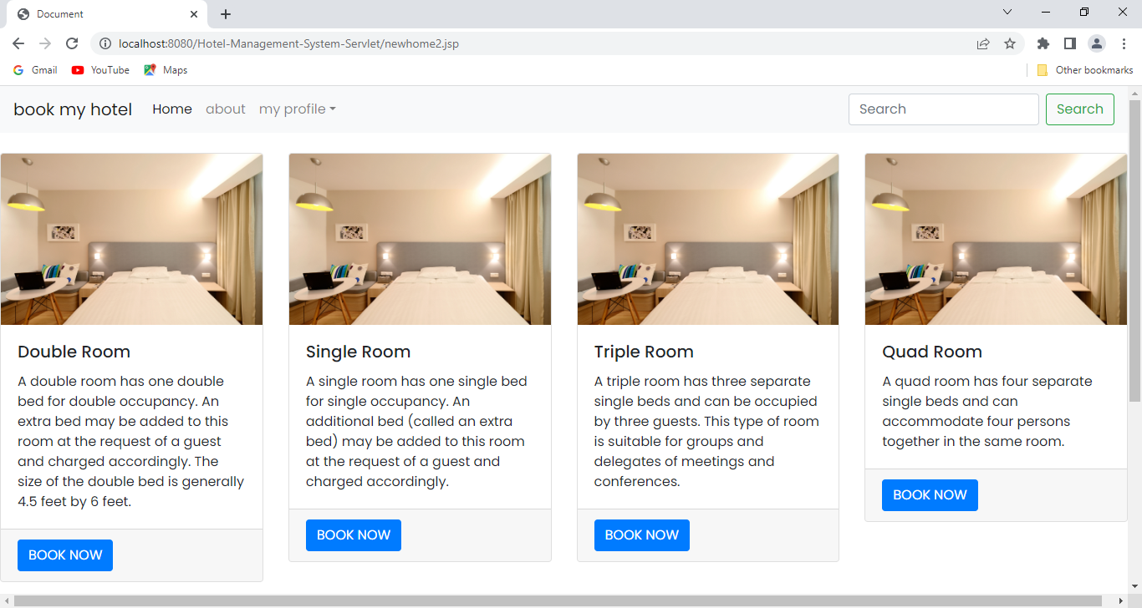Open the YouTube bookmark

click(100, 70)
